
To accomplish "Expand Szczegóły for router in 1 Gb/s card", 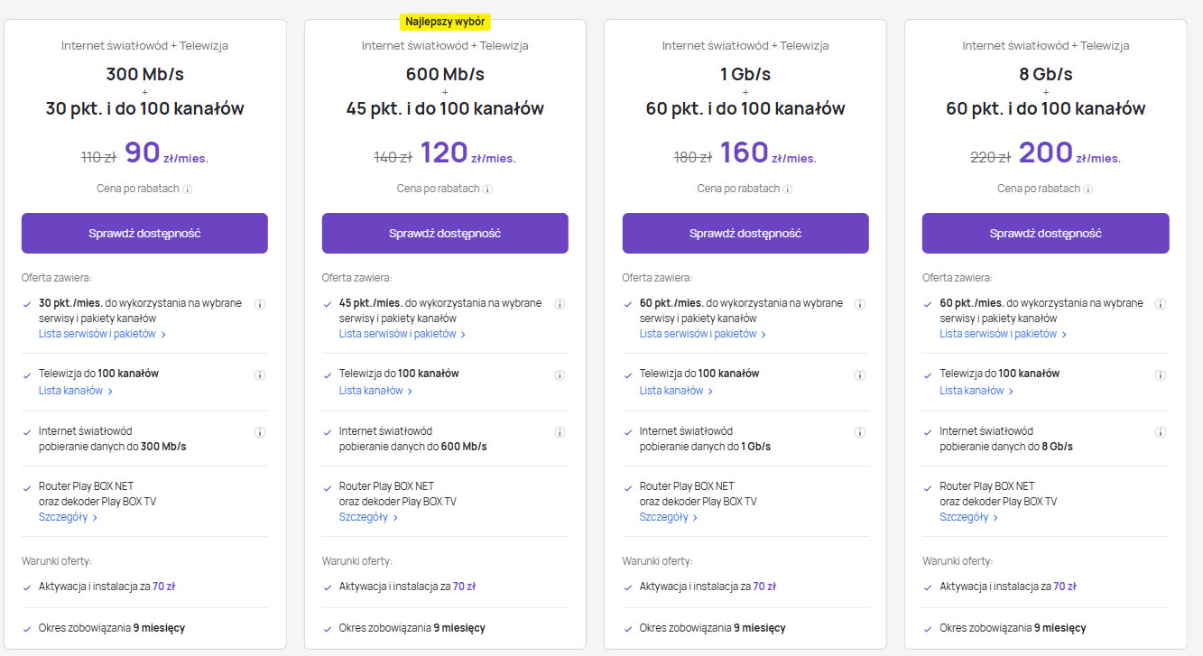I will (669, 517).
